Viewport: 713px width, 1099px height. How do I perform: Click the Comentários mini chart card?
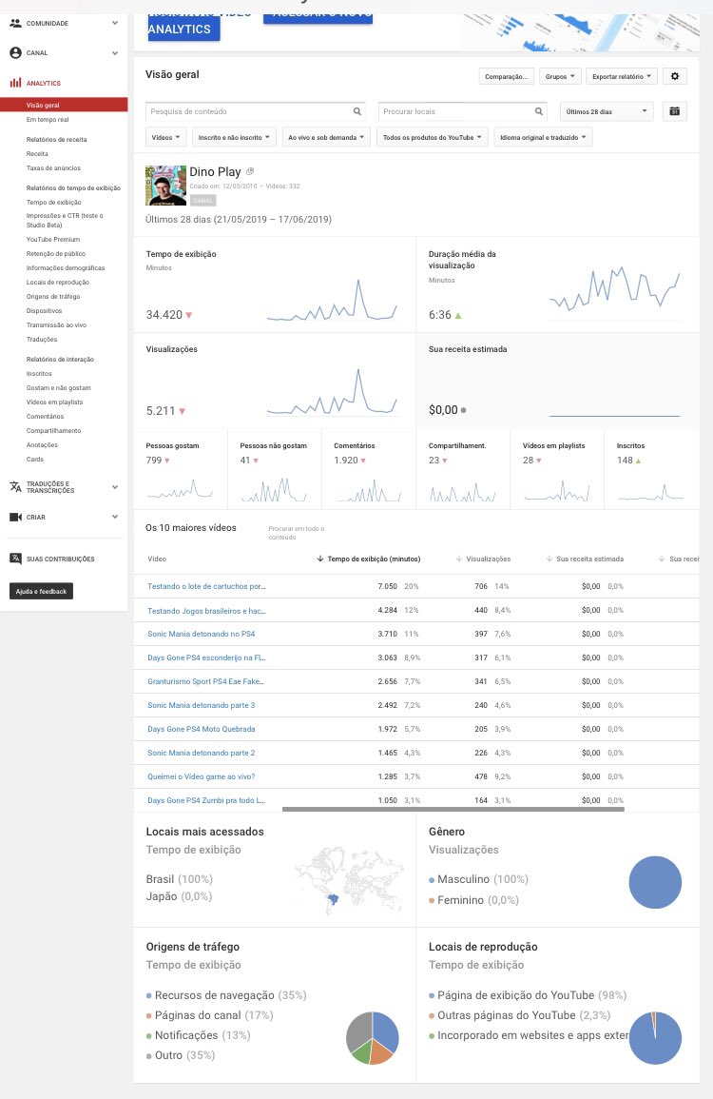click(369, 470)
